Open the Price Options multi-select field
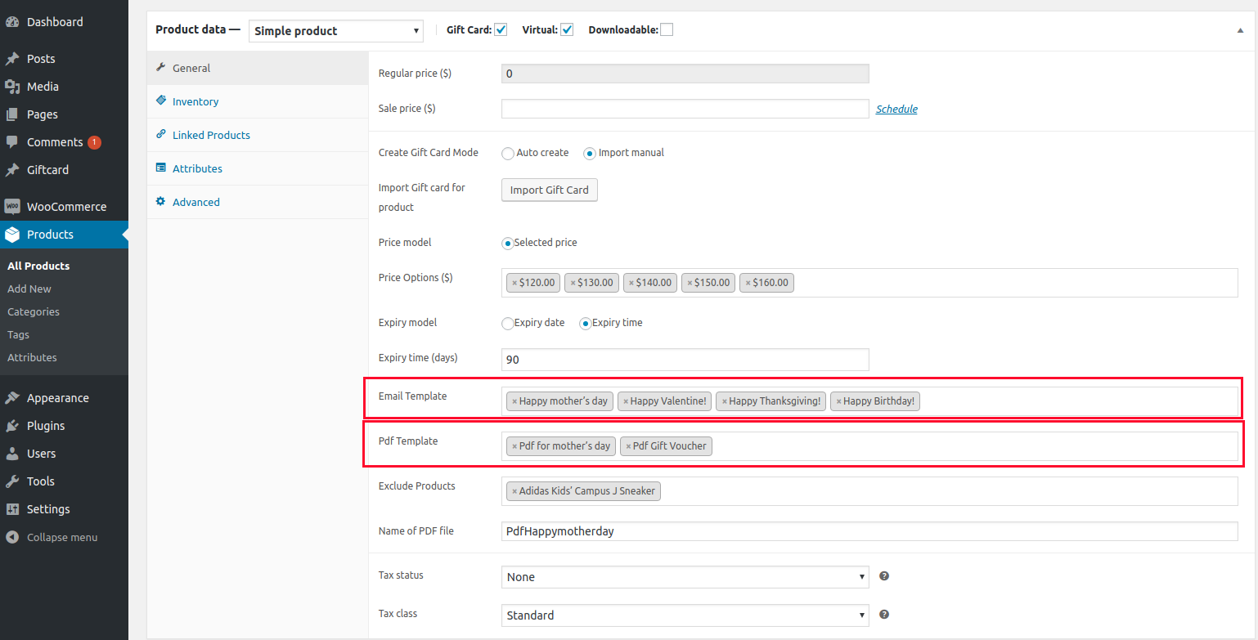1258x640 pixels. (869, 283)
